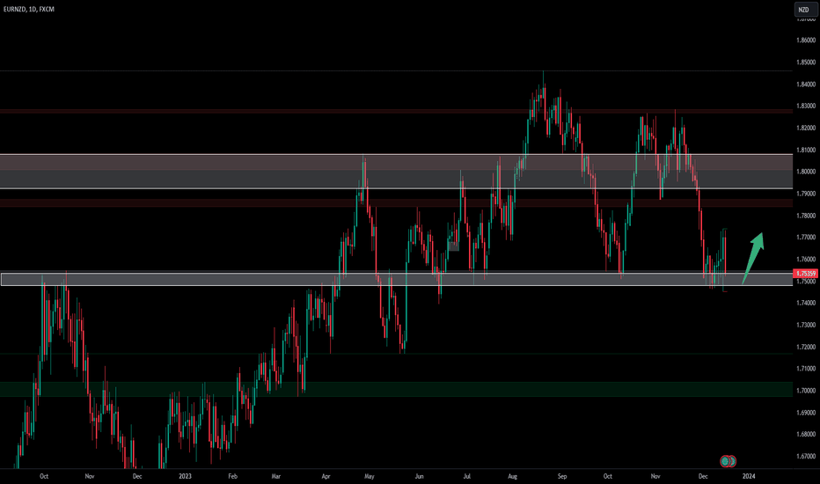Click the 1.73000 price scale label
This screenshot has width=820, height=484.
(x=806, y=325)
